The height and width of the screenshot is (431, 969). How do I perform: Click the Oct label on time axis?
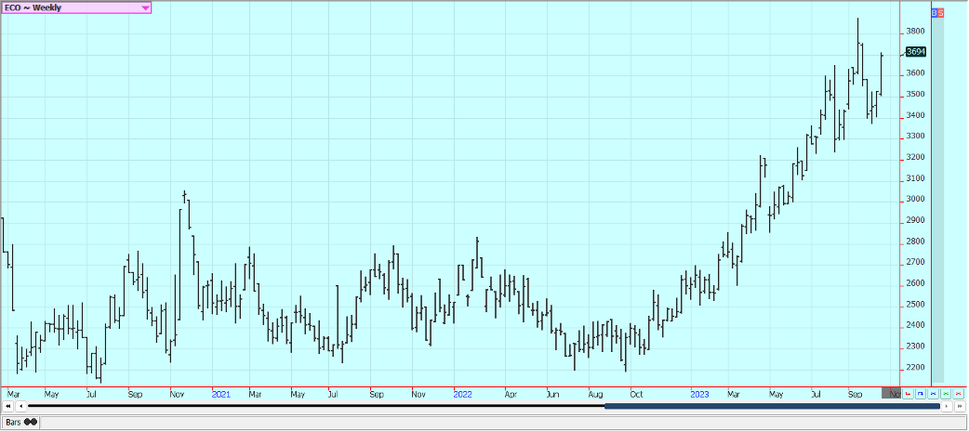coord(636,393)
